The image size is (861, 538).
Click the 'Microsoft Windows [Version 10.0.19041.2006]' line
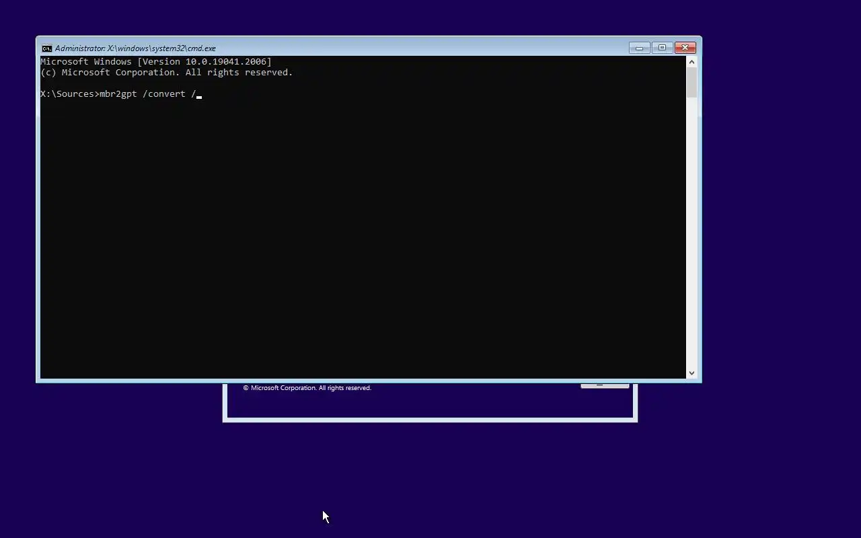point(156,62)
